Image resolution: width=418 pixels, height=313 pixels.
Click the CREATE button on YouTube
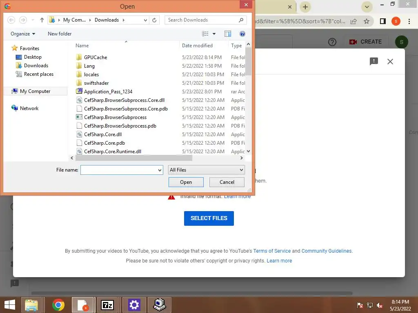(365, 42)
